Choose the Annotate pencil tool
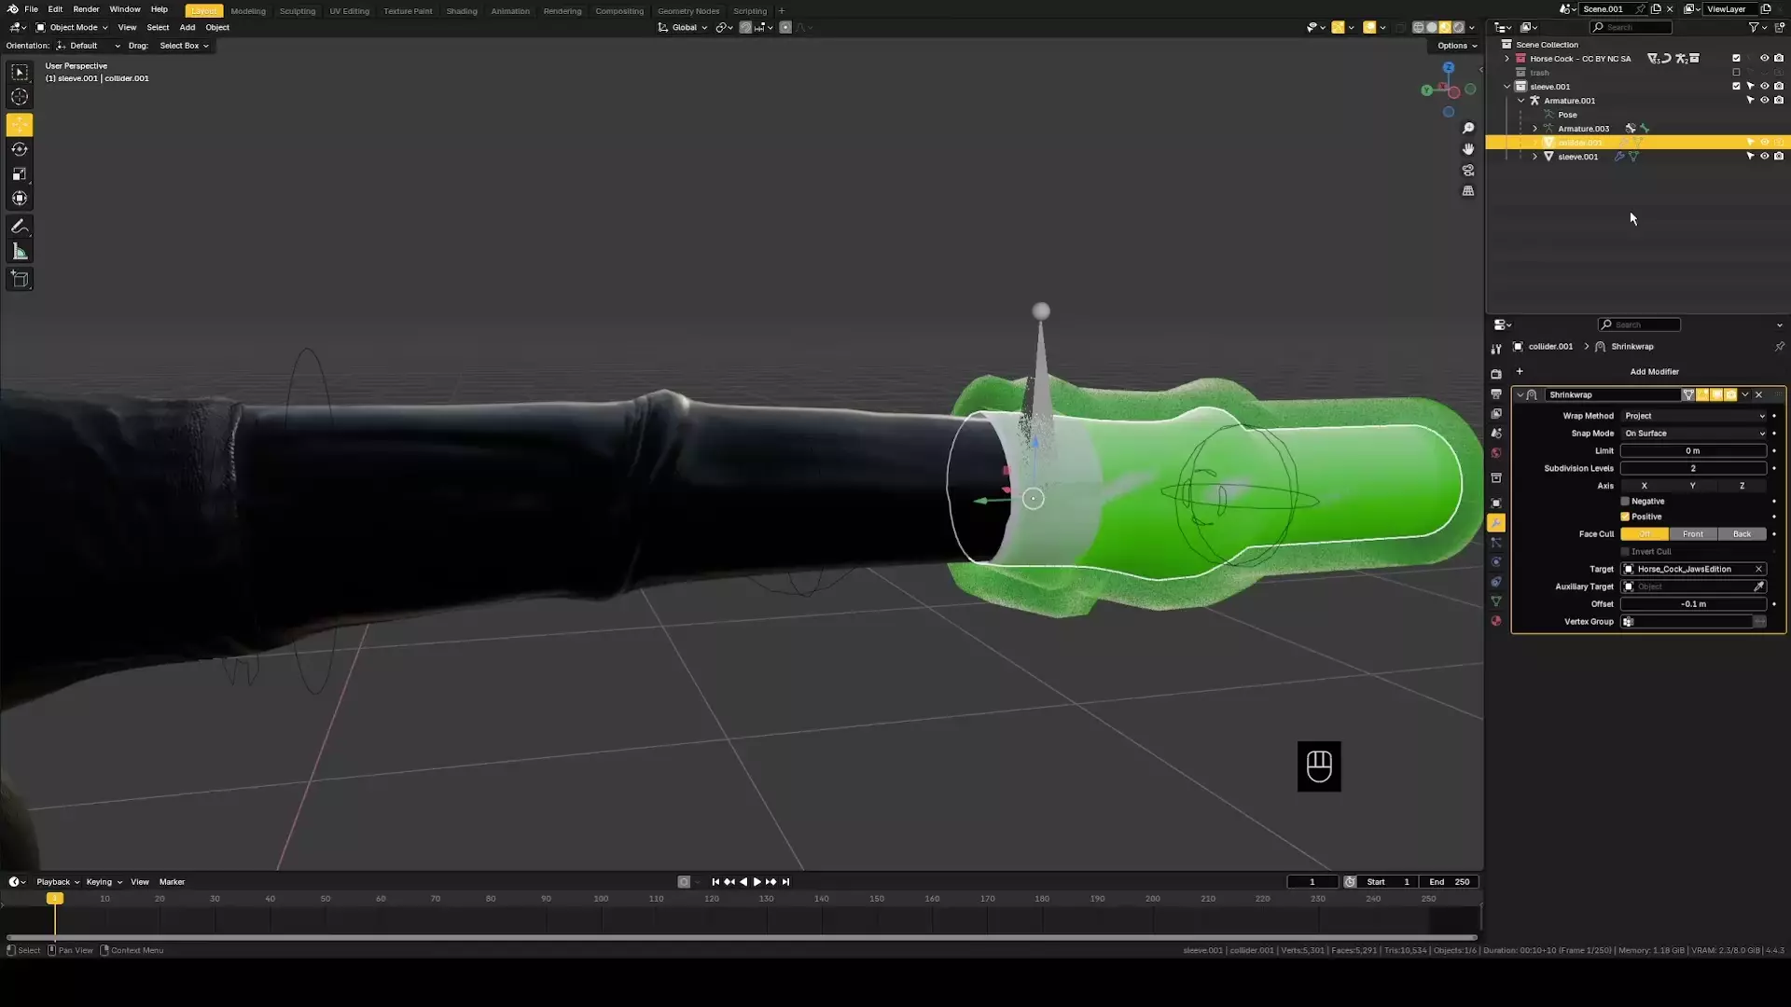Viewport: 1791px width, 1007px height. pyautogui.click(x=20, y=227)
